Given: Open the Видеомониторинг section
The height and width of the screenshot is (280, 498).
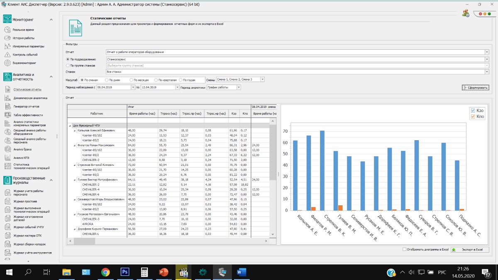Looking at the screenshot, I should (24, 63).
